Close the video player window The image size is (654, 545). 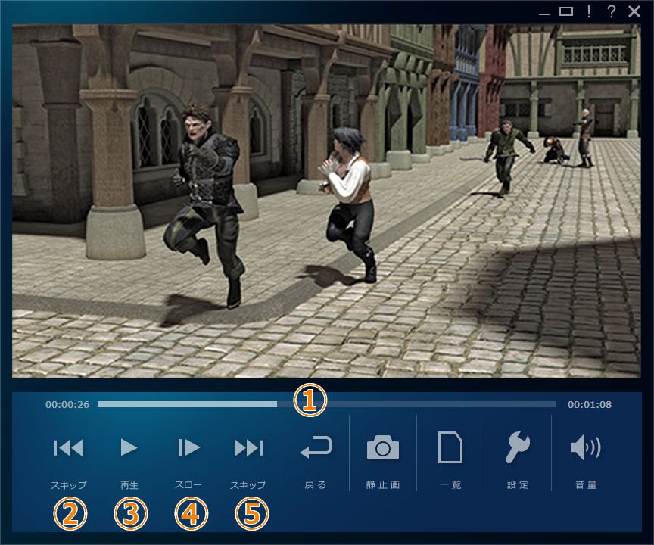coord(634,11)
